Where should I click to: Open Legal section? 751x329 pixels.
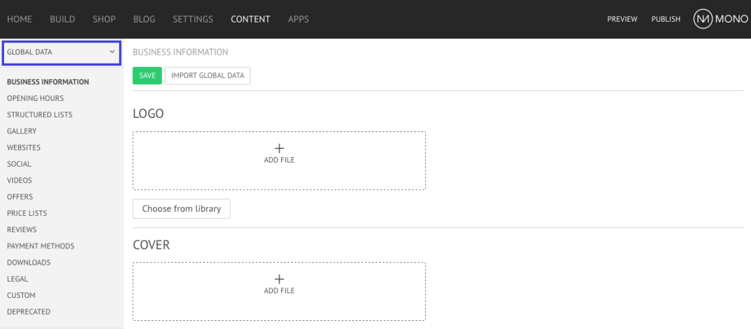[x=17, y=279]
